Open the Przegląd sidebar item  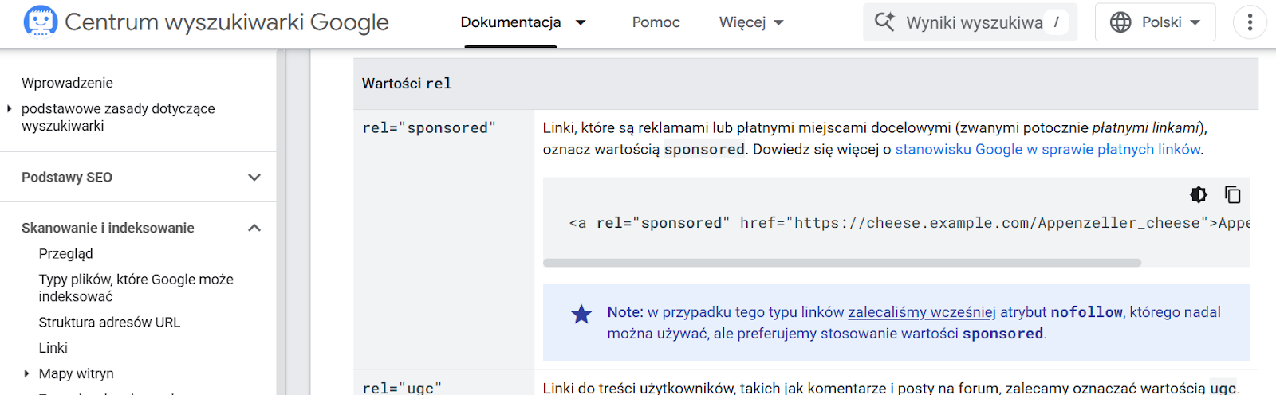tap(66, 253)
